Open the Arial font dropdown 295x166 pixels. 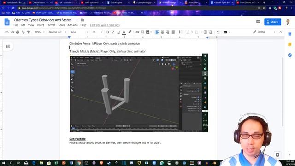coord(80,32)
